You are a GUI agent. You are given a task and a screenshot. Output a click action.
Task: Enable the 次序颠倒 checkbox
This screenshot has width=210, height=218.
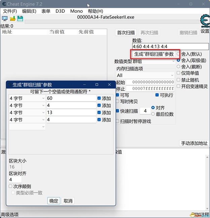coord(10,186)
